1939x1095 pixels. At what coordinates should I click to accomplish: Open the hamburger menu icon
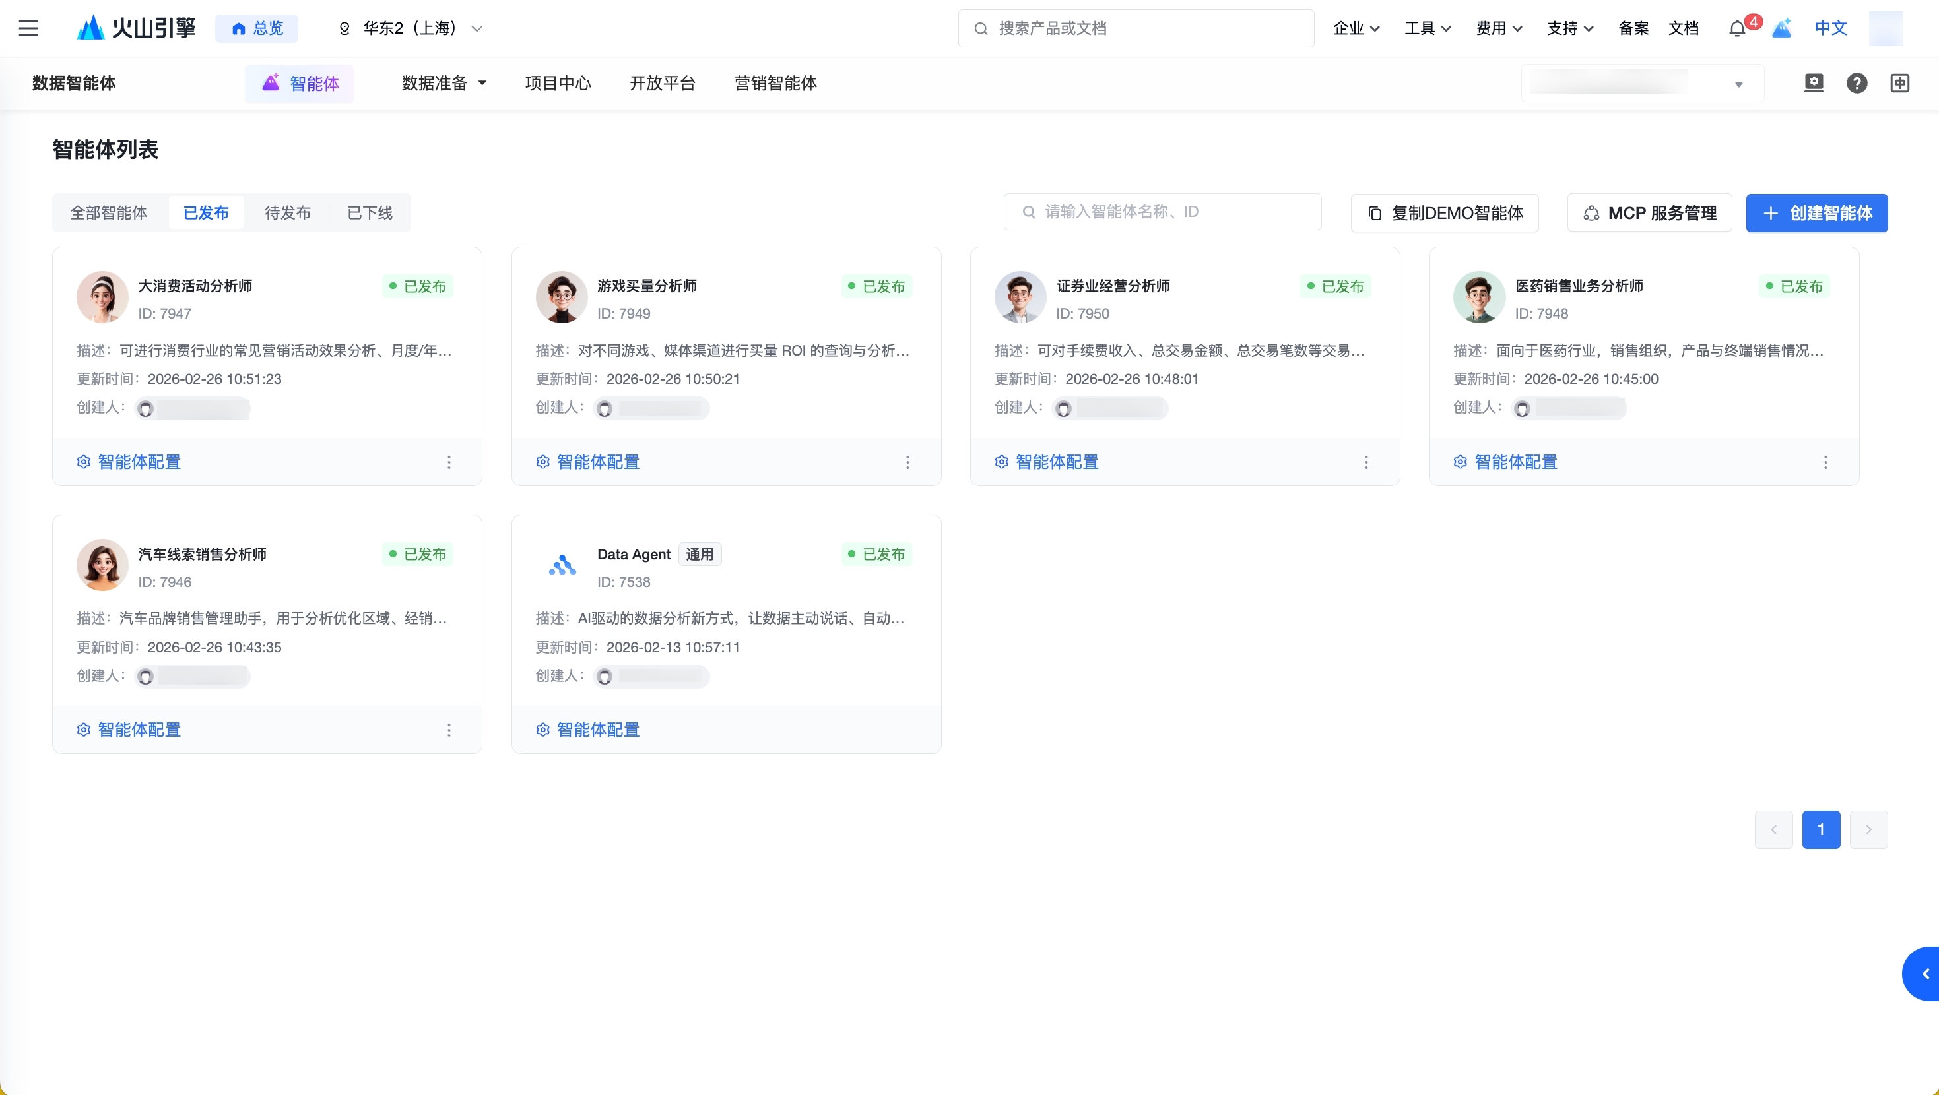(x=28, y=28)
